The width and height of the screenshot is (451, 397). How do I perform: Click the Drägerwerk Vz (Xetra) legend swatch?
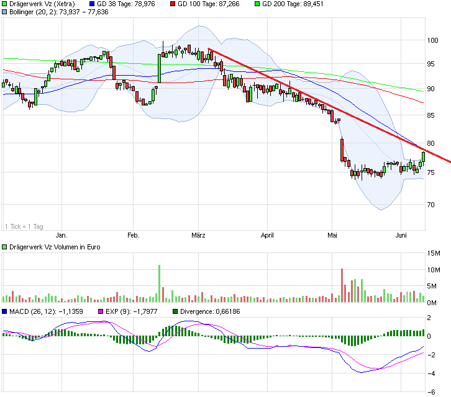pos(4,4)
